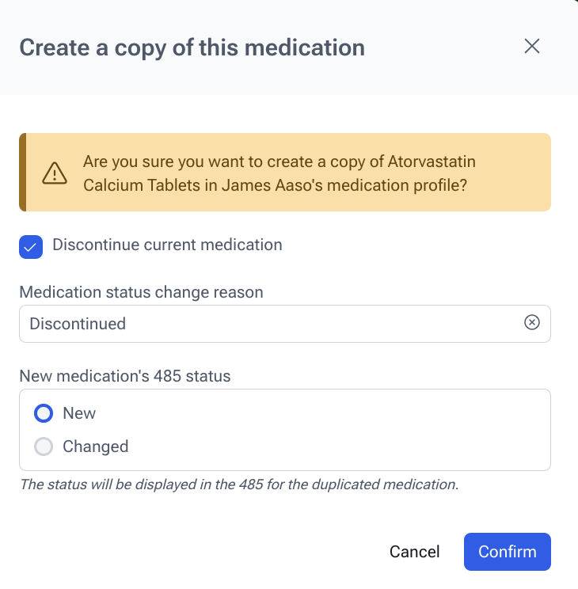
Task: Click the dialog title "Create a copy of this medication"
Action: tap(192, 47)
